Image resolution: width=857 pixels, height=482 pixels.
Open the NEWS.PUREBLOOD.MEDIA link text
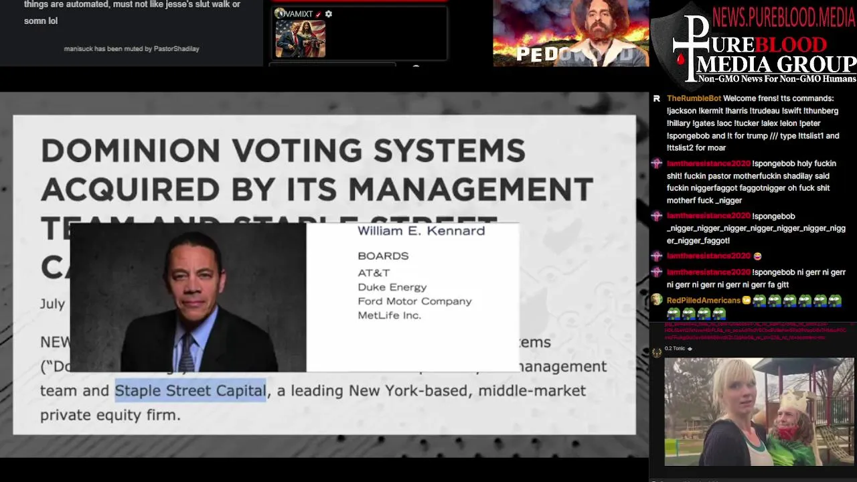click(783, 18)
